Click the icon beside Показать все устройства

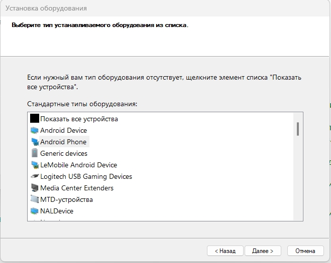click(35, 118)
